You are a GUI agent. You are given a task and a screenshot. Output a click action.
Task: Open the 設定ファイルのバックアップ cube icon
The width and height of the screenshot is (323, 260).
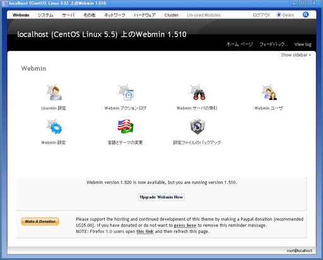[x=197, y=127]
